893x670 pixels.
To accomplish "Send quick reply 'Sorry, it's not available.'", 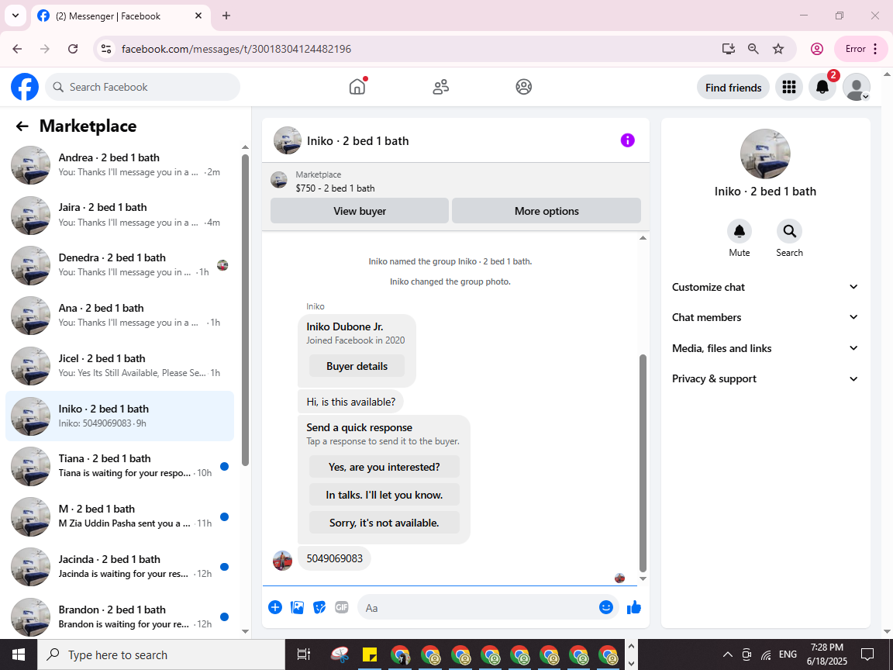I will pos(384,523).
